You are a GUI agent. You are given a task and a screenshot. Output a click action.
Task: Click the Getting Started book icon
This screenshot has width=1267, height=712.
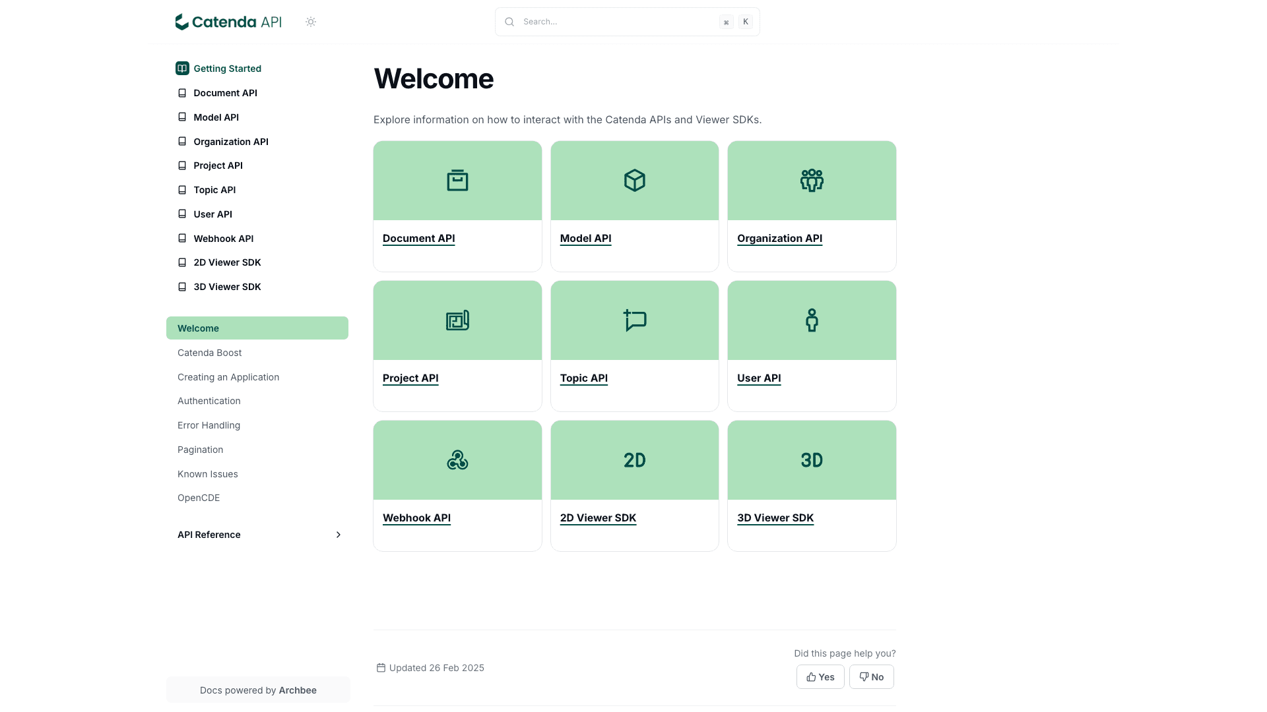[181, 68]
